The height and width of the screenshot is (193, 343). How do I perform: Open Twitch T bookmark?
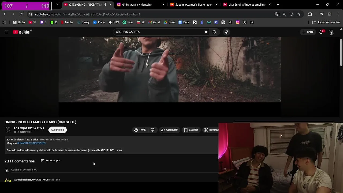44,23
